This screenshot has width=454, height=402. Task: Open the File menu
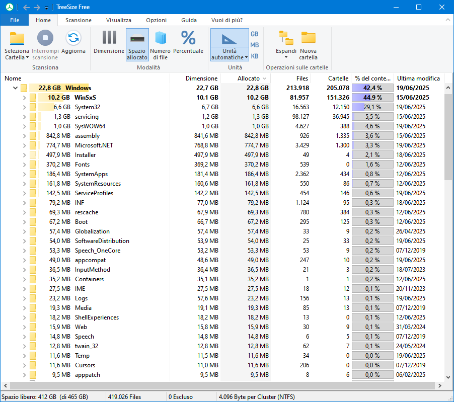point(15,20)
